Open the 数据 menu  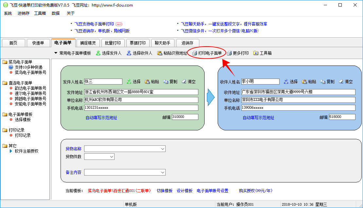point(56,13)
